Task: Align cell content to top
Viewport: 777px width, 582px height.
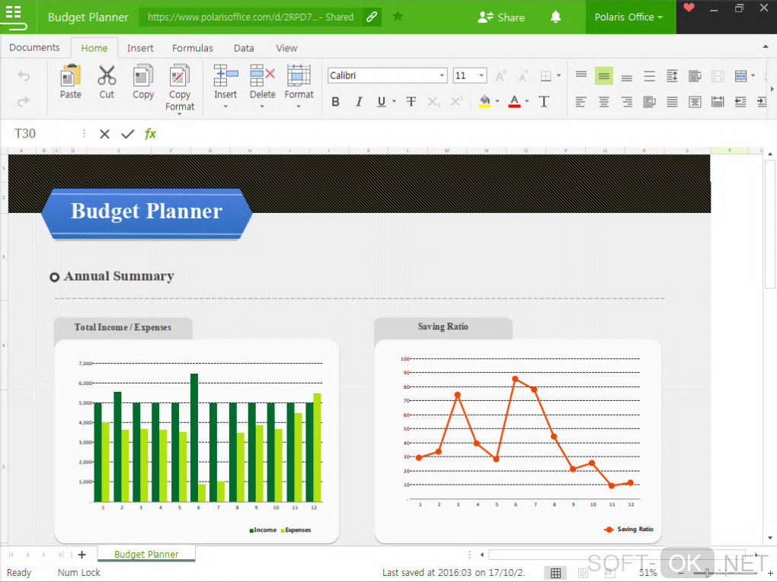Action: (x=580, y=75)
